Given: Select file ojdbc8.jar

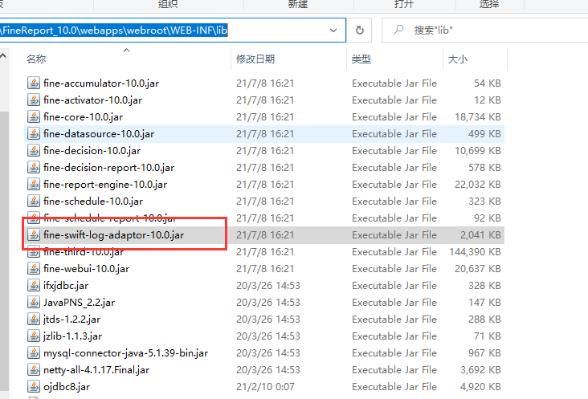Looking at the screenshot, I should coord(67,386).
